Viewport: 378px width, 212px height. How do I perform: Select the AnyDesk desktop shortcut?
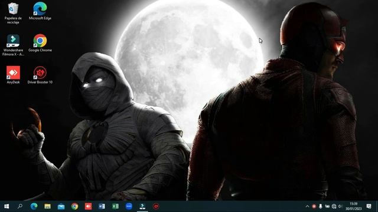pos(13,75)
